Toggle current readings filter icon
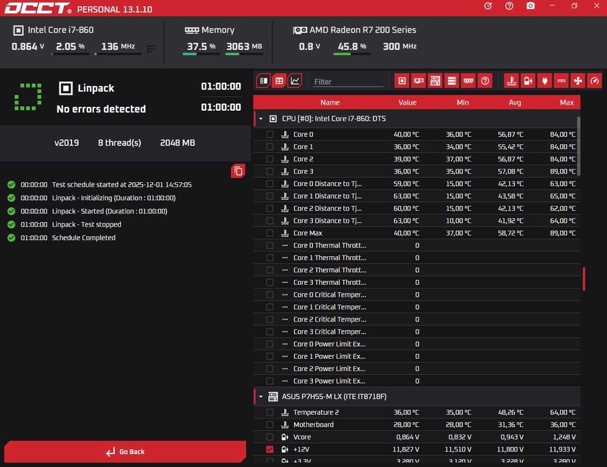Screen dimensions: 607x467 562,81
